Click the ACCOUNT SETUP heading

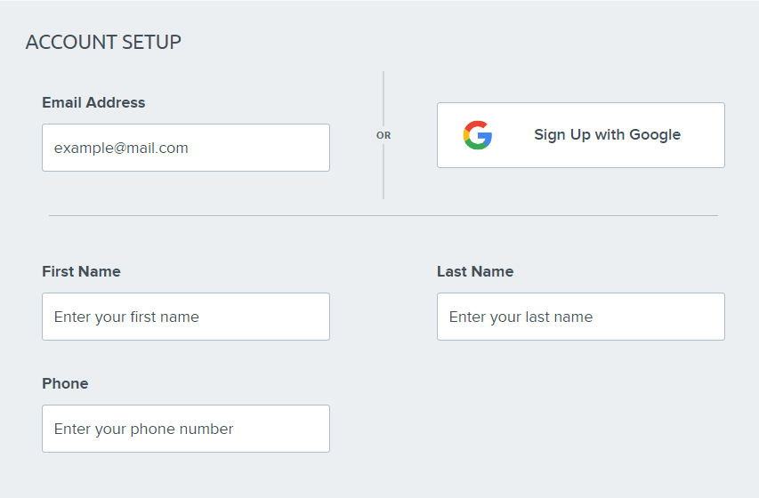pos(103,42)
